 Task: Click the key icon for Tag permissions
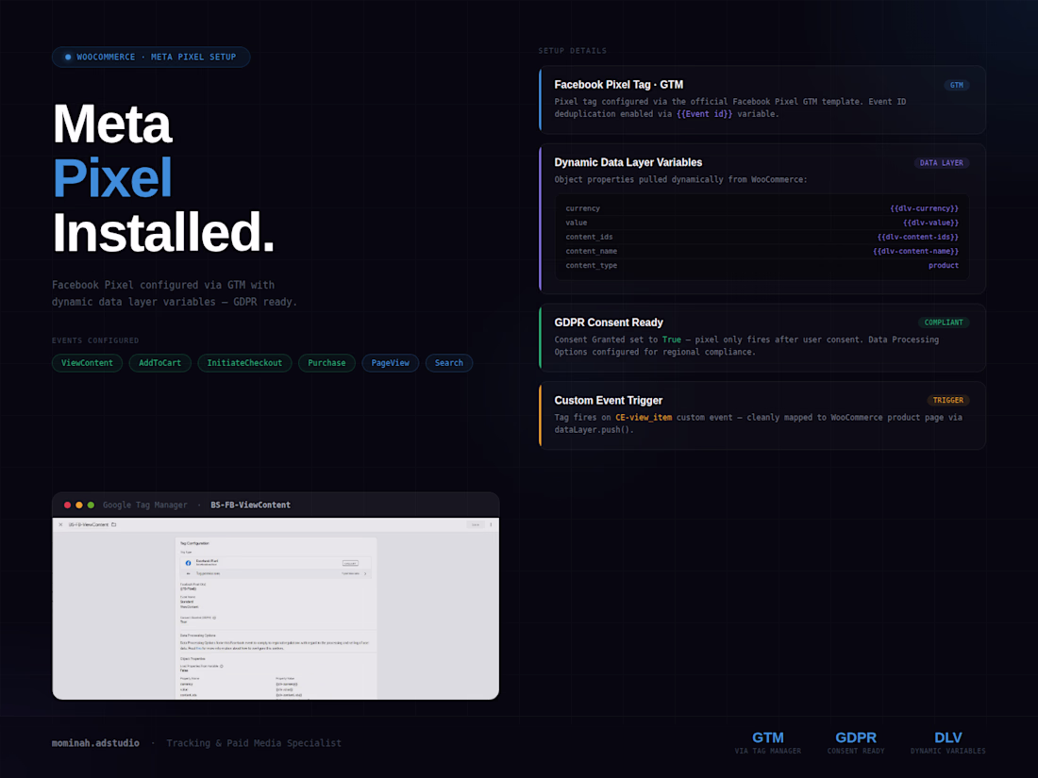[188, 573]
